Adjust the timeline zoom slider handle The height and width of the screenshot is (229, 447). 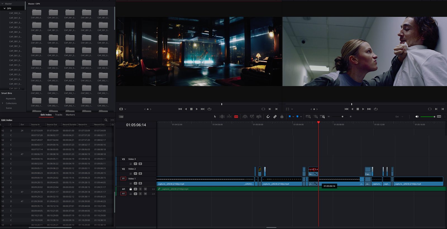click(343, 117)
